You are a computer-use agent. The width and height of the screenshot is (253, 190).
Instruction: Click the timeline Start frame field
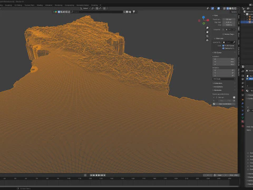(222, 175)
